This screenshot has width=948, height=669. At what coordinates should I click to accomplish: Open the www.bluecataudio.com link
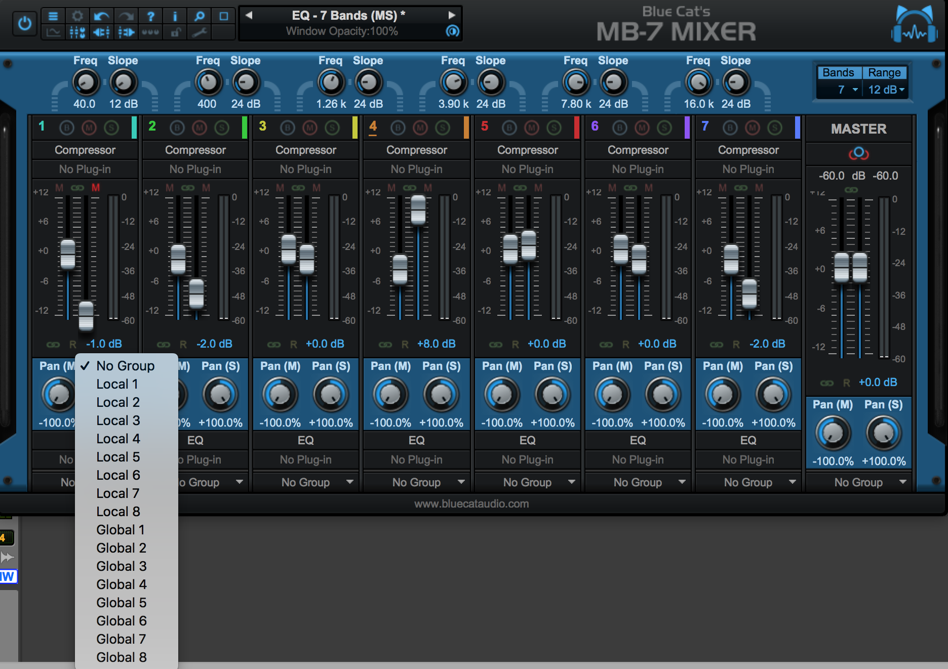tap(471, 504)
